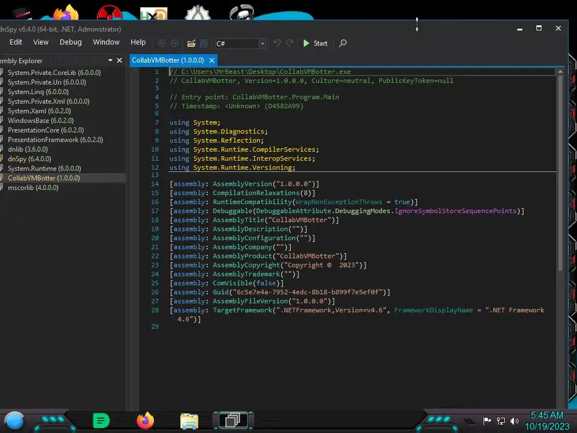The height and width of the screenshot is (433, 577).
Task: Open the Debug menu
Action: click(70, 42)
